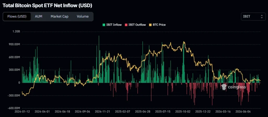Click the 2026-06-04 date label
Screen dimensions: 268x117
click(243, 112)
